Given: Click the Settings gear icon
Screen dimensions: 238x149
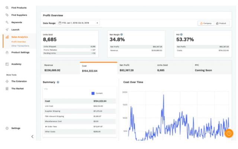Looking at the screenshot, I should [x=7, y=128].
